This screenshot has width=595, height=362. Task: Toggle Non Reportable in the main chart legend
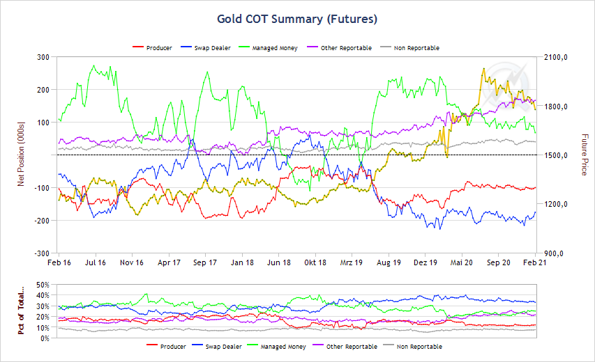[416, 48]
